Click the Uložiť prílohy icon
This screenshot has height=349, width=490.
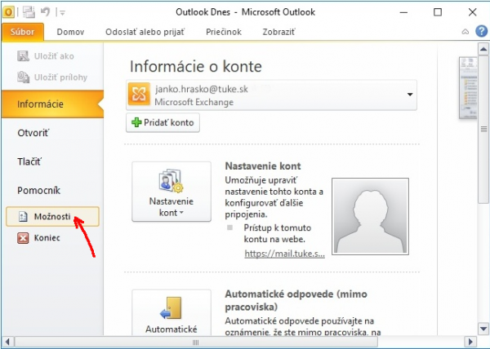tap(23, 77)
